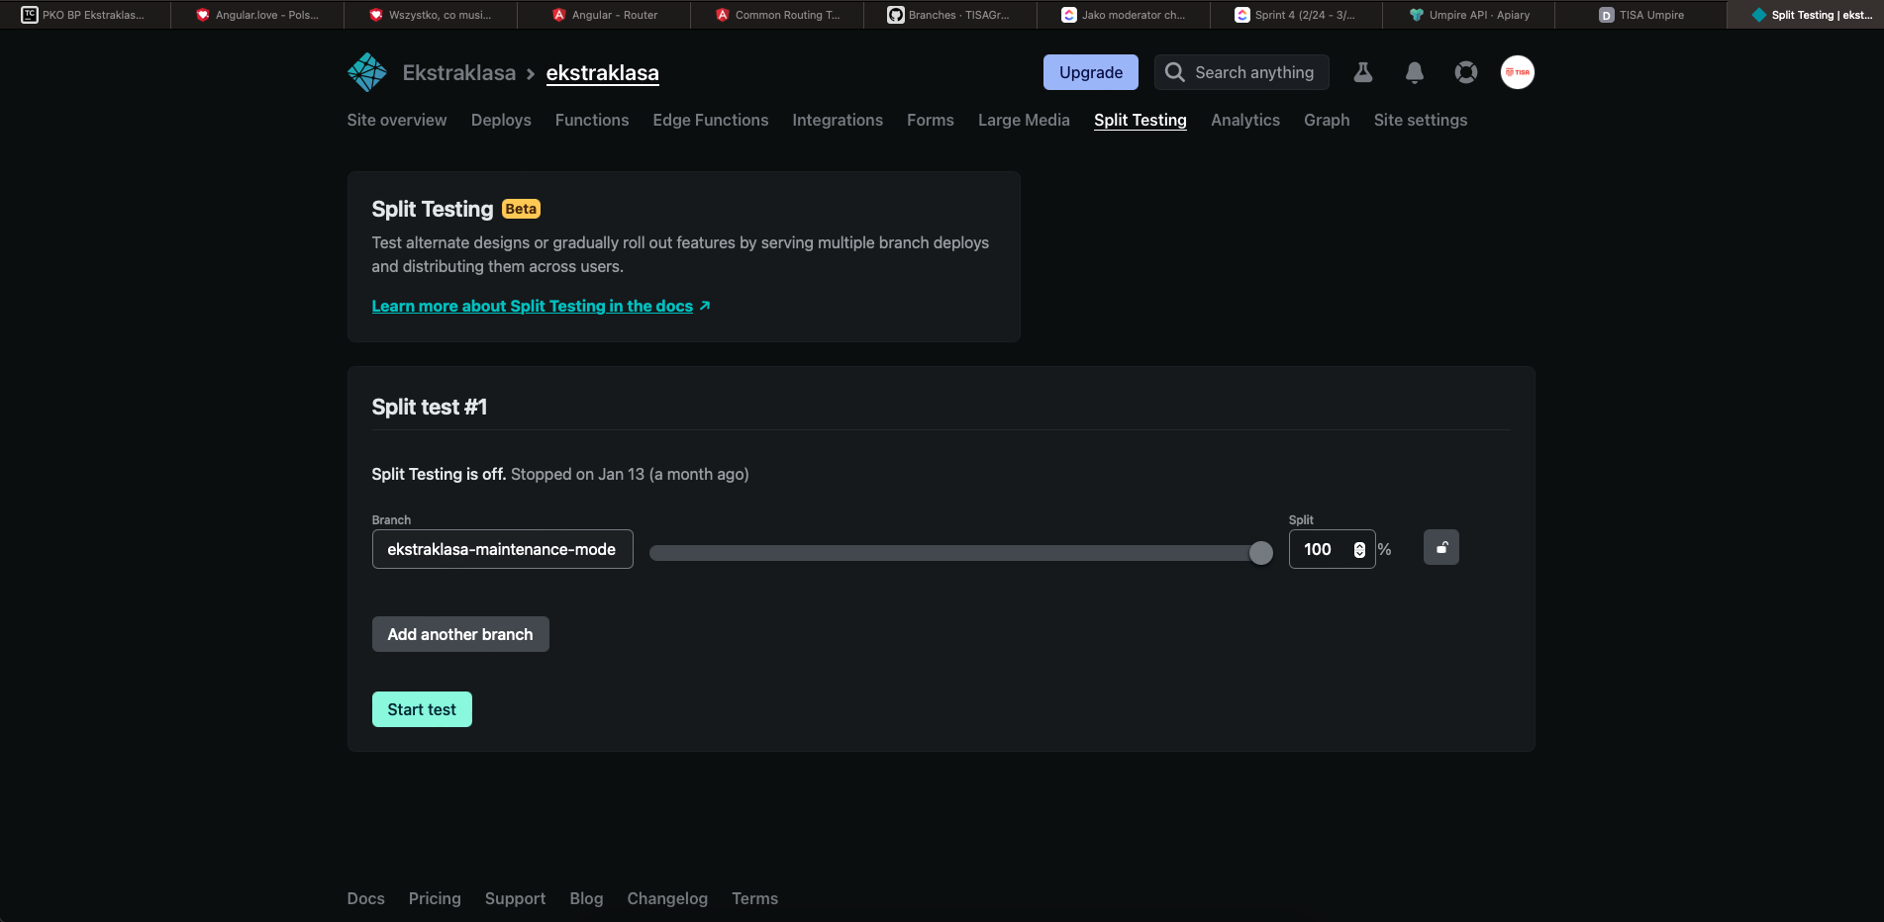The width and height of the screenshot is (1884, 922).
Task: Open the Terms footer link
Action: (x=755, y=898)
